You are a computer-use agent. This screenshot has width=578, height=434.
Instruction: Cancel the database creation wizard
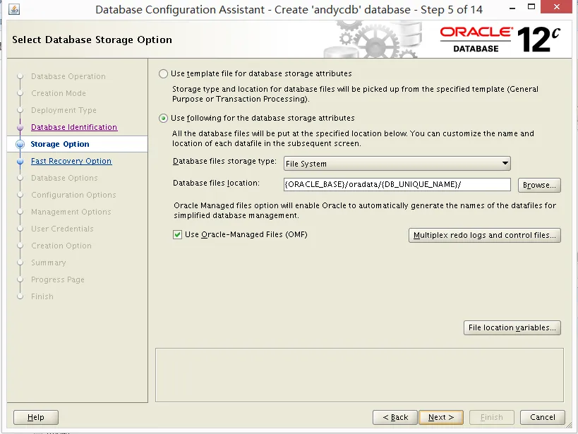click(542, 417)
